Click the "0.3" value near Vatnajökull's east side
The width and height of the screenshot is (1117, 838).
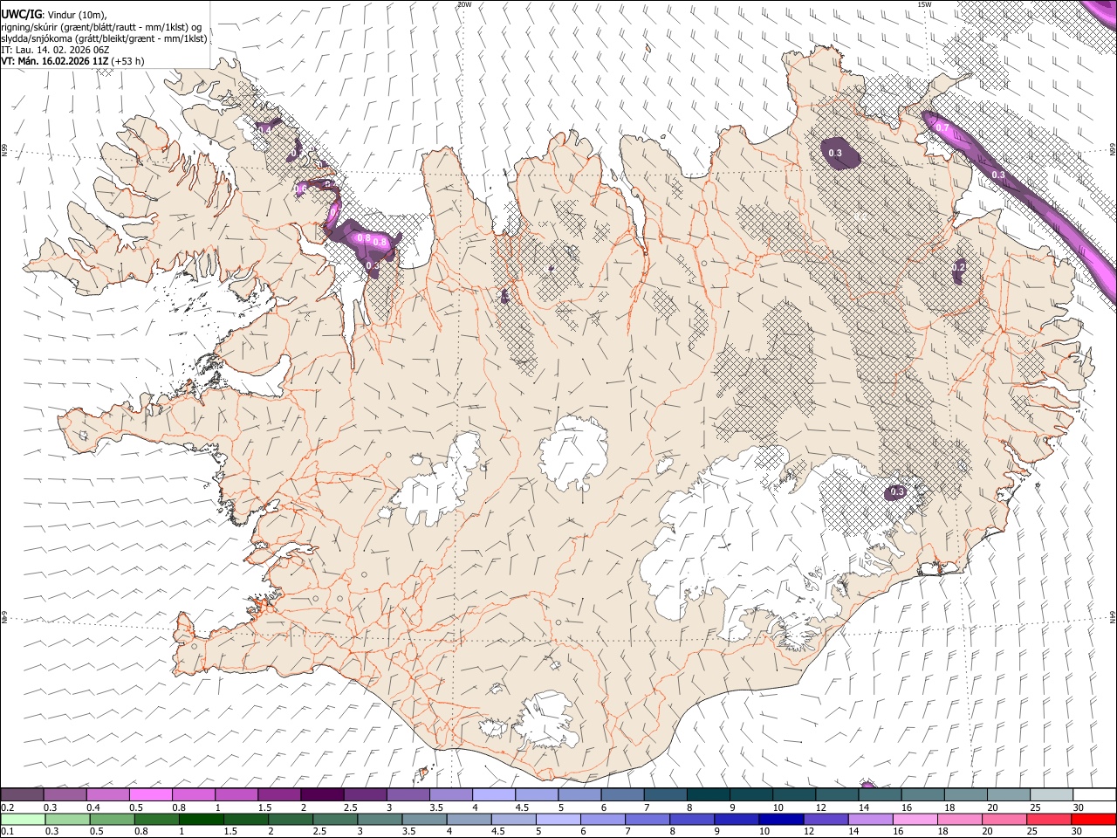point(896,492)
